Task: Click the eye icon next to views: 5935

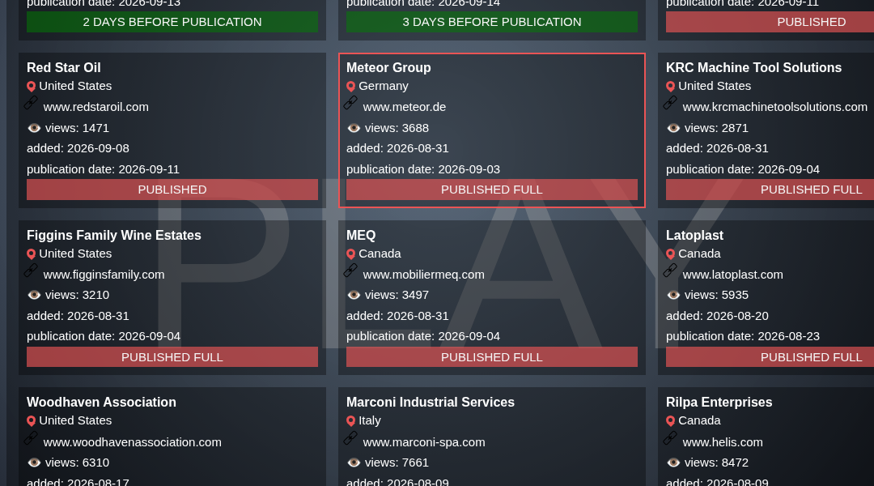Action: tap(673, 295)
